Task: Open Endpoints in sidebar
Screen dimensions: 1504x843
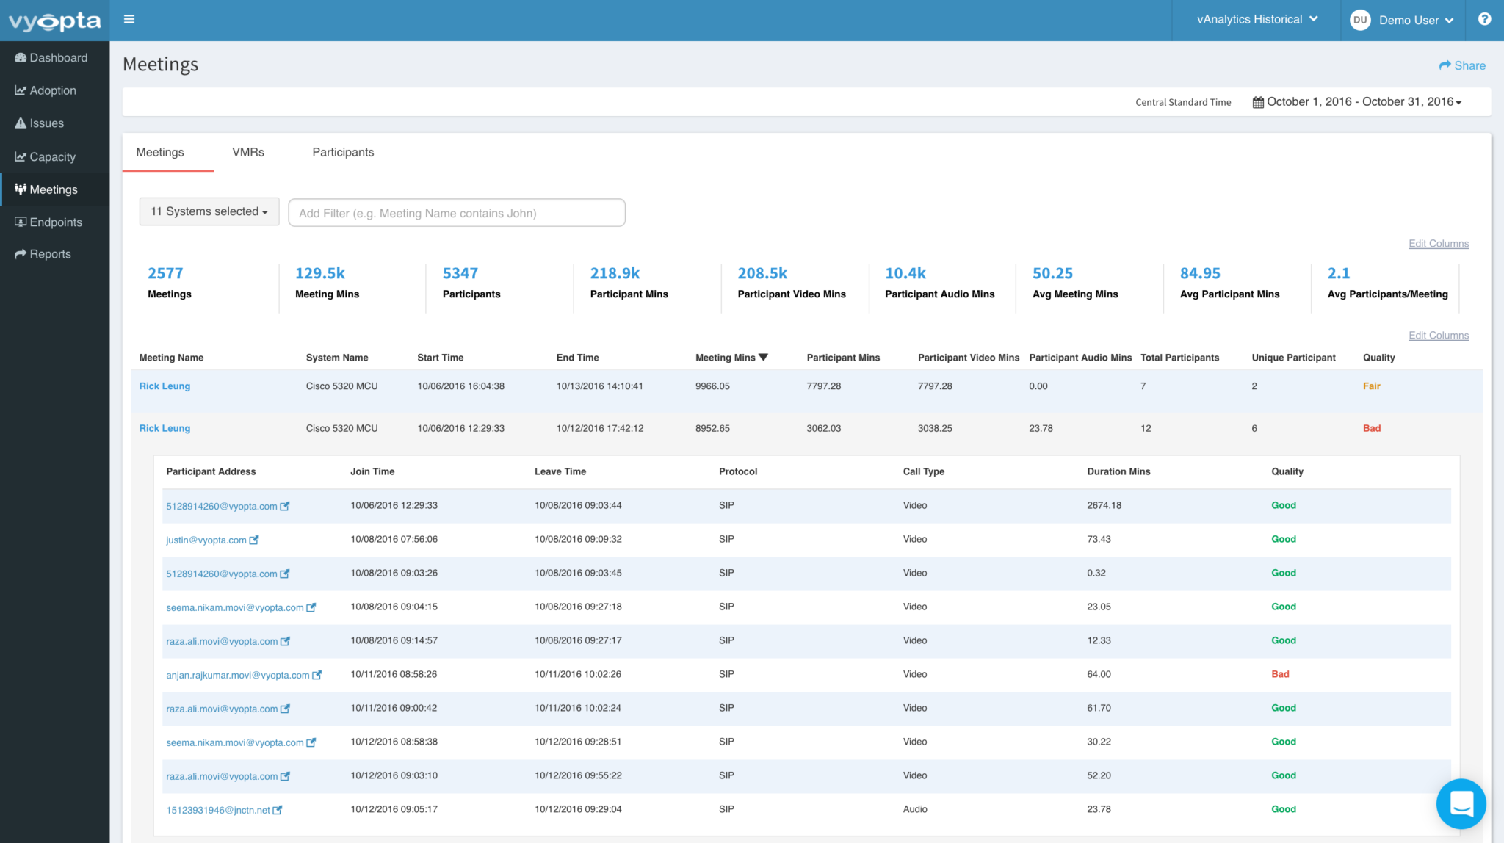Action: point(54,222)
